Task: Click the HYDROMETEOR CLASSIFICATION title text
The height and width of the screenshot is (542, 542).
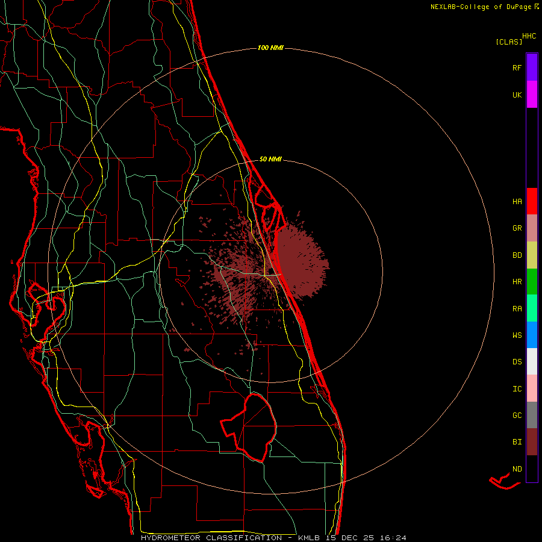Action: point(211,538)
